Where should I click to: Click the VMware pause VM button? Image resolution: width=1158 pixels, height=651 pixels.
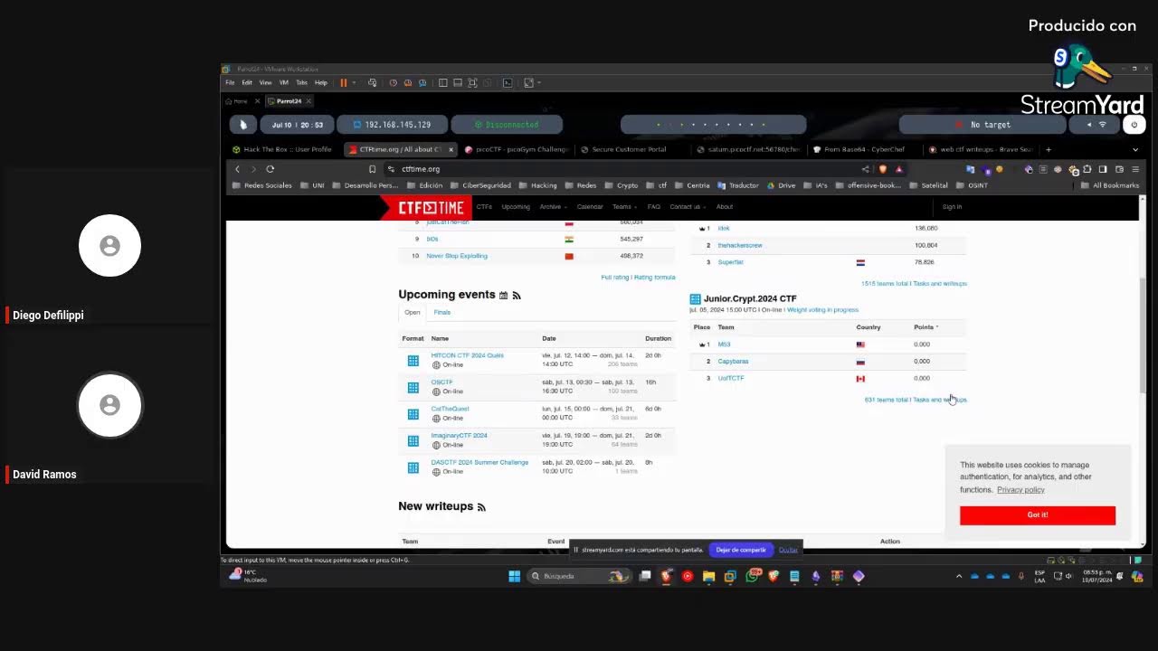[343, 82]
